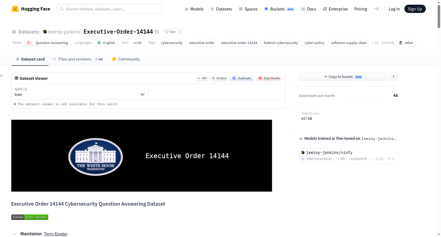Image resolution: width=441 pixels, height=237 pixels.
Task: Toggle the left sidebar outline icon
Action: tap(1, 76)
